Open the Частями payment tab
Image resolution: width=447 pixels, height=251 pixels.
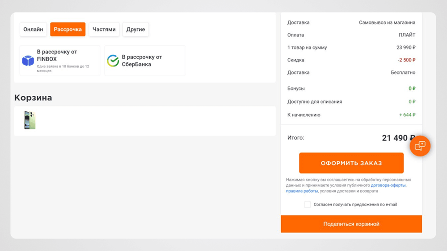[104, 29]
